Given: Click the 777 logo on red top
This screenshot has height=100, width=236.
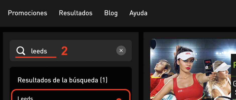Looking at the screenshot, I should point(180,91).
